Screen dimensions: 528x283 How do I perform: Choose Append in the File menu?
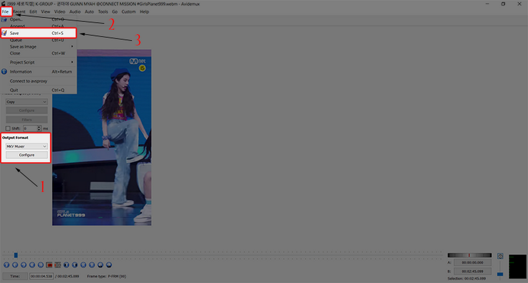(x=38, y=26)
